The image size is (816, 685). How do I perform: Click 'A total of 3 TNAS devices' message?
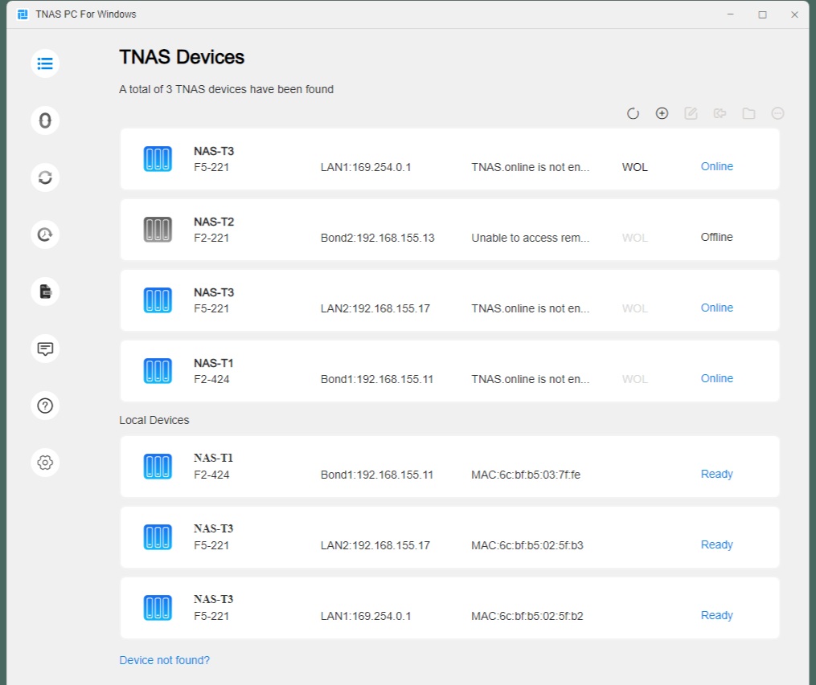coord(227,89)
